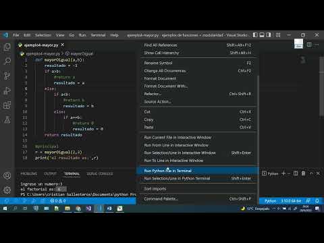Choose Run Selection/Line in Python Terminal
Image resolution: width=324 pixels, height=243 pixels.
198,178
